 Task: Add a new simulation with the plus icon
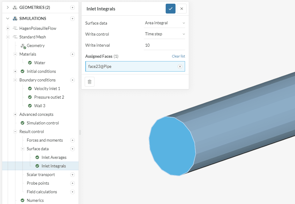(x=72, y=18)
